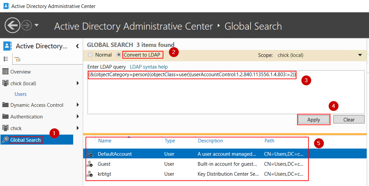Image resolution: width=369 pixels, height=186 pixels.
Task: Go back with the round back arrow
Action: pyautogui.click(x=12, y=25)
